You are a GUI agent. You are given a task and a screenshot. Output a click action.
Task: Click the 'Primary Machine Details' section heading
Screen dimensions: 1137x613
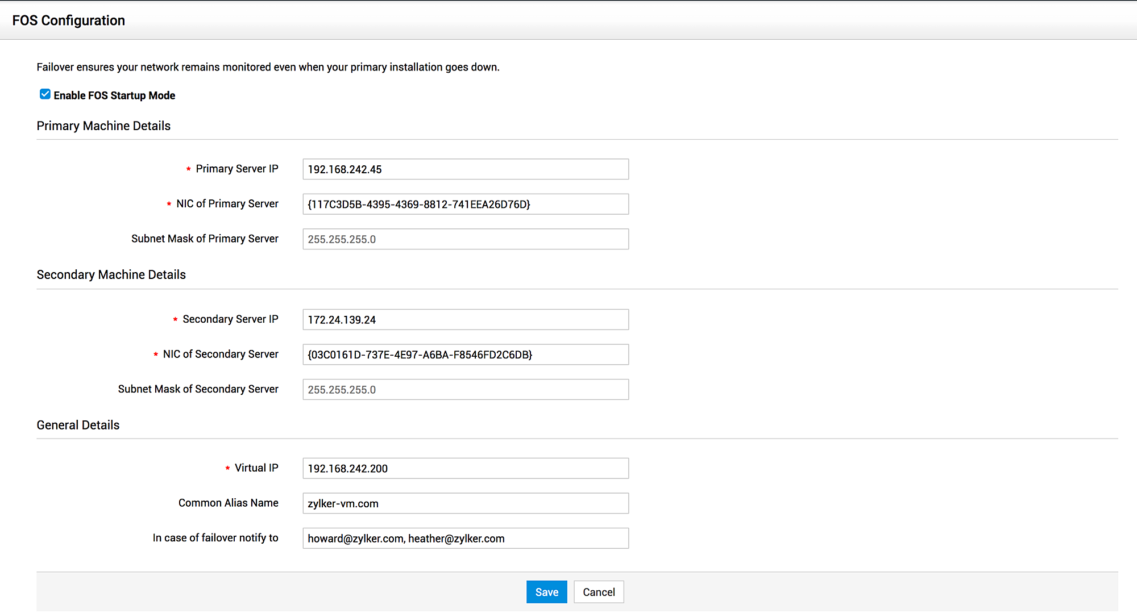point(103,126)
